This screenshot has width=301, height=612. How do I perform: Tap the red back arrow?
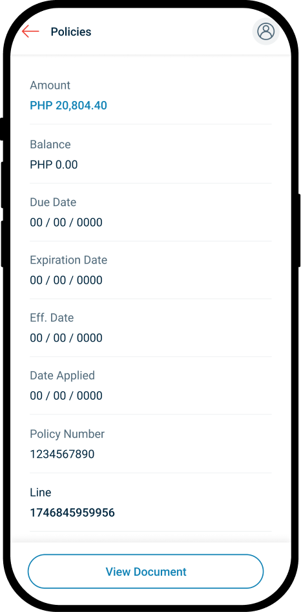[x=31, y=32]
